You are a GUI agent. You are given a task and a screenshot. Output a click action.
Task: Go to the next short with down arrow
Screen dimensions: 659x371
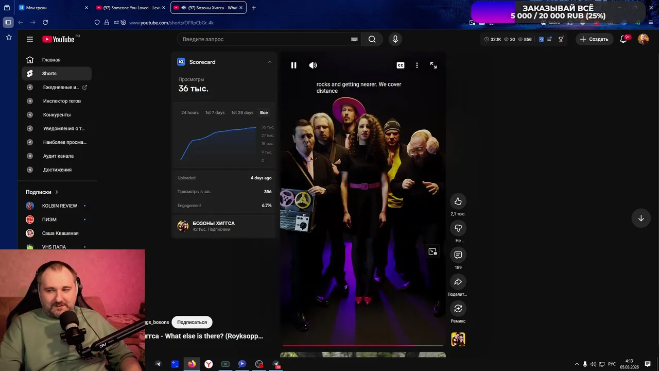click(x=641, y=218)
